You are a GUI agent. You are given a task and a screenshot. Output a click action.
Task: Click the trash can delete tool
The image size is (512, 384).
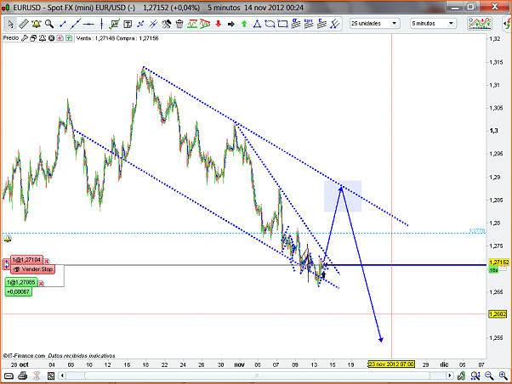pos(179,24)
